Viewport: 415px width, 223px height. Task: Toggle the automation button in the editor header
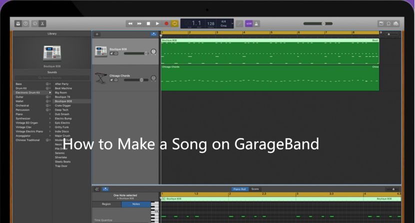point(97,189)
